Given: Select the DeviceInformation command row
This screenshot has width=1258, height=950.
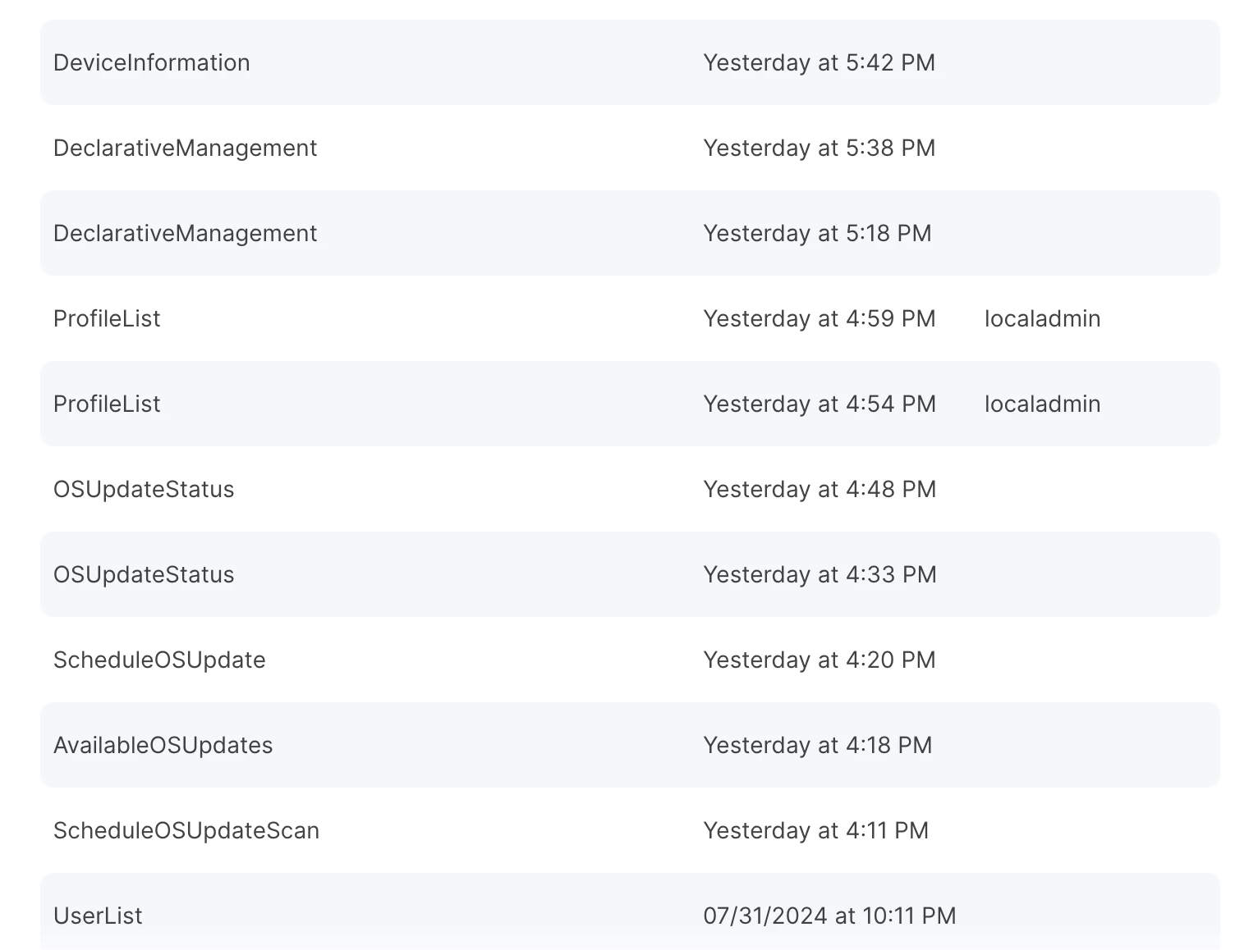Looking at the screenshot, I should 630,62.
